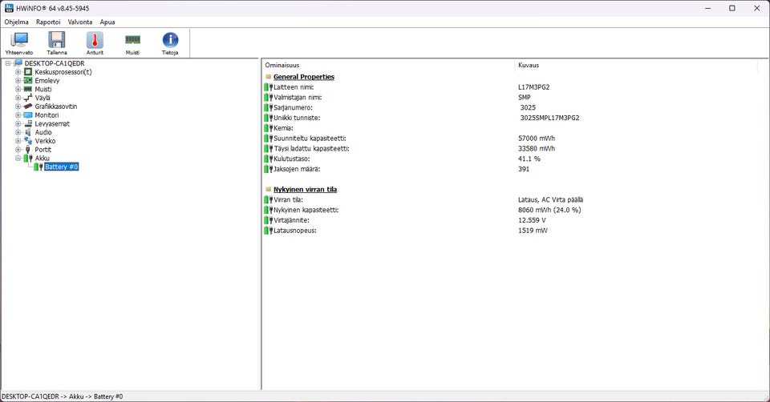
Task: Open the Ohjelma menu
Action: [x=17, y=22]
